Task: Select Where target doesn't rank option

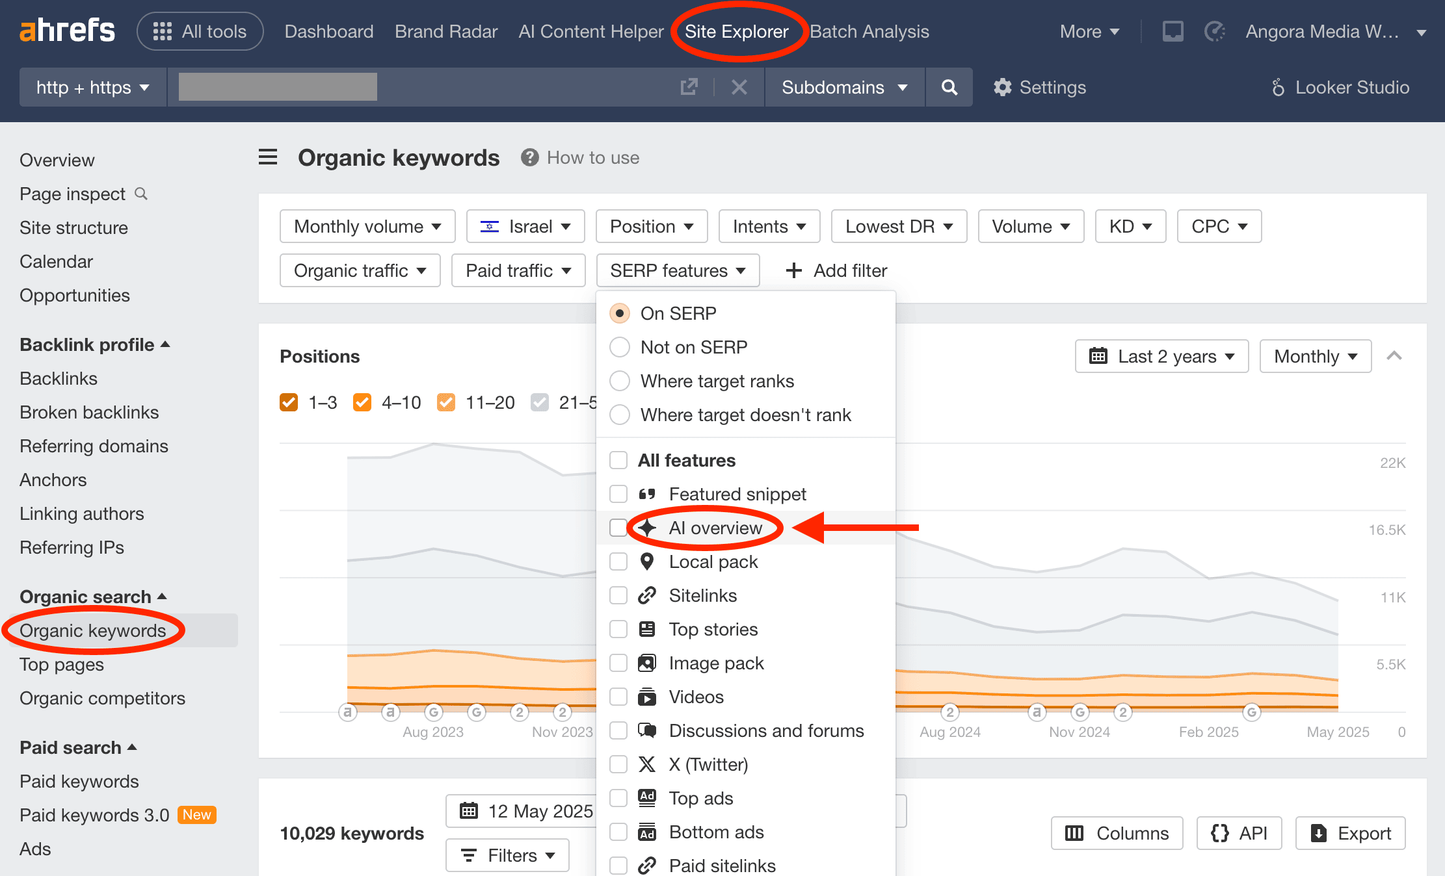Action: [x=730, y=415]
